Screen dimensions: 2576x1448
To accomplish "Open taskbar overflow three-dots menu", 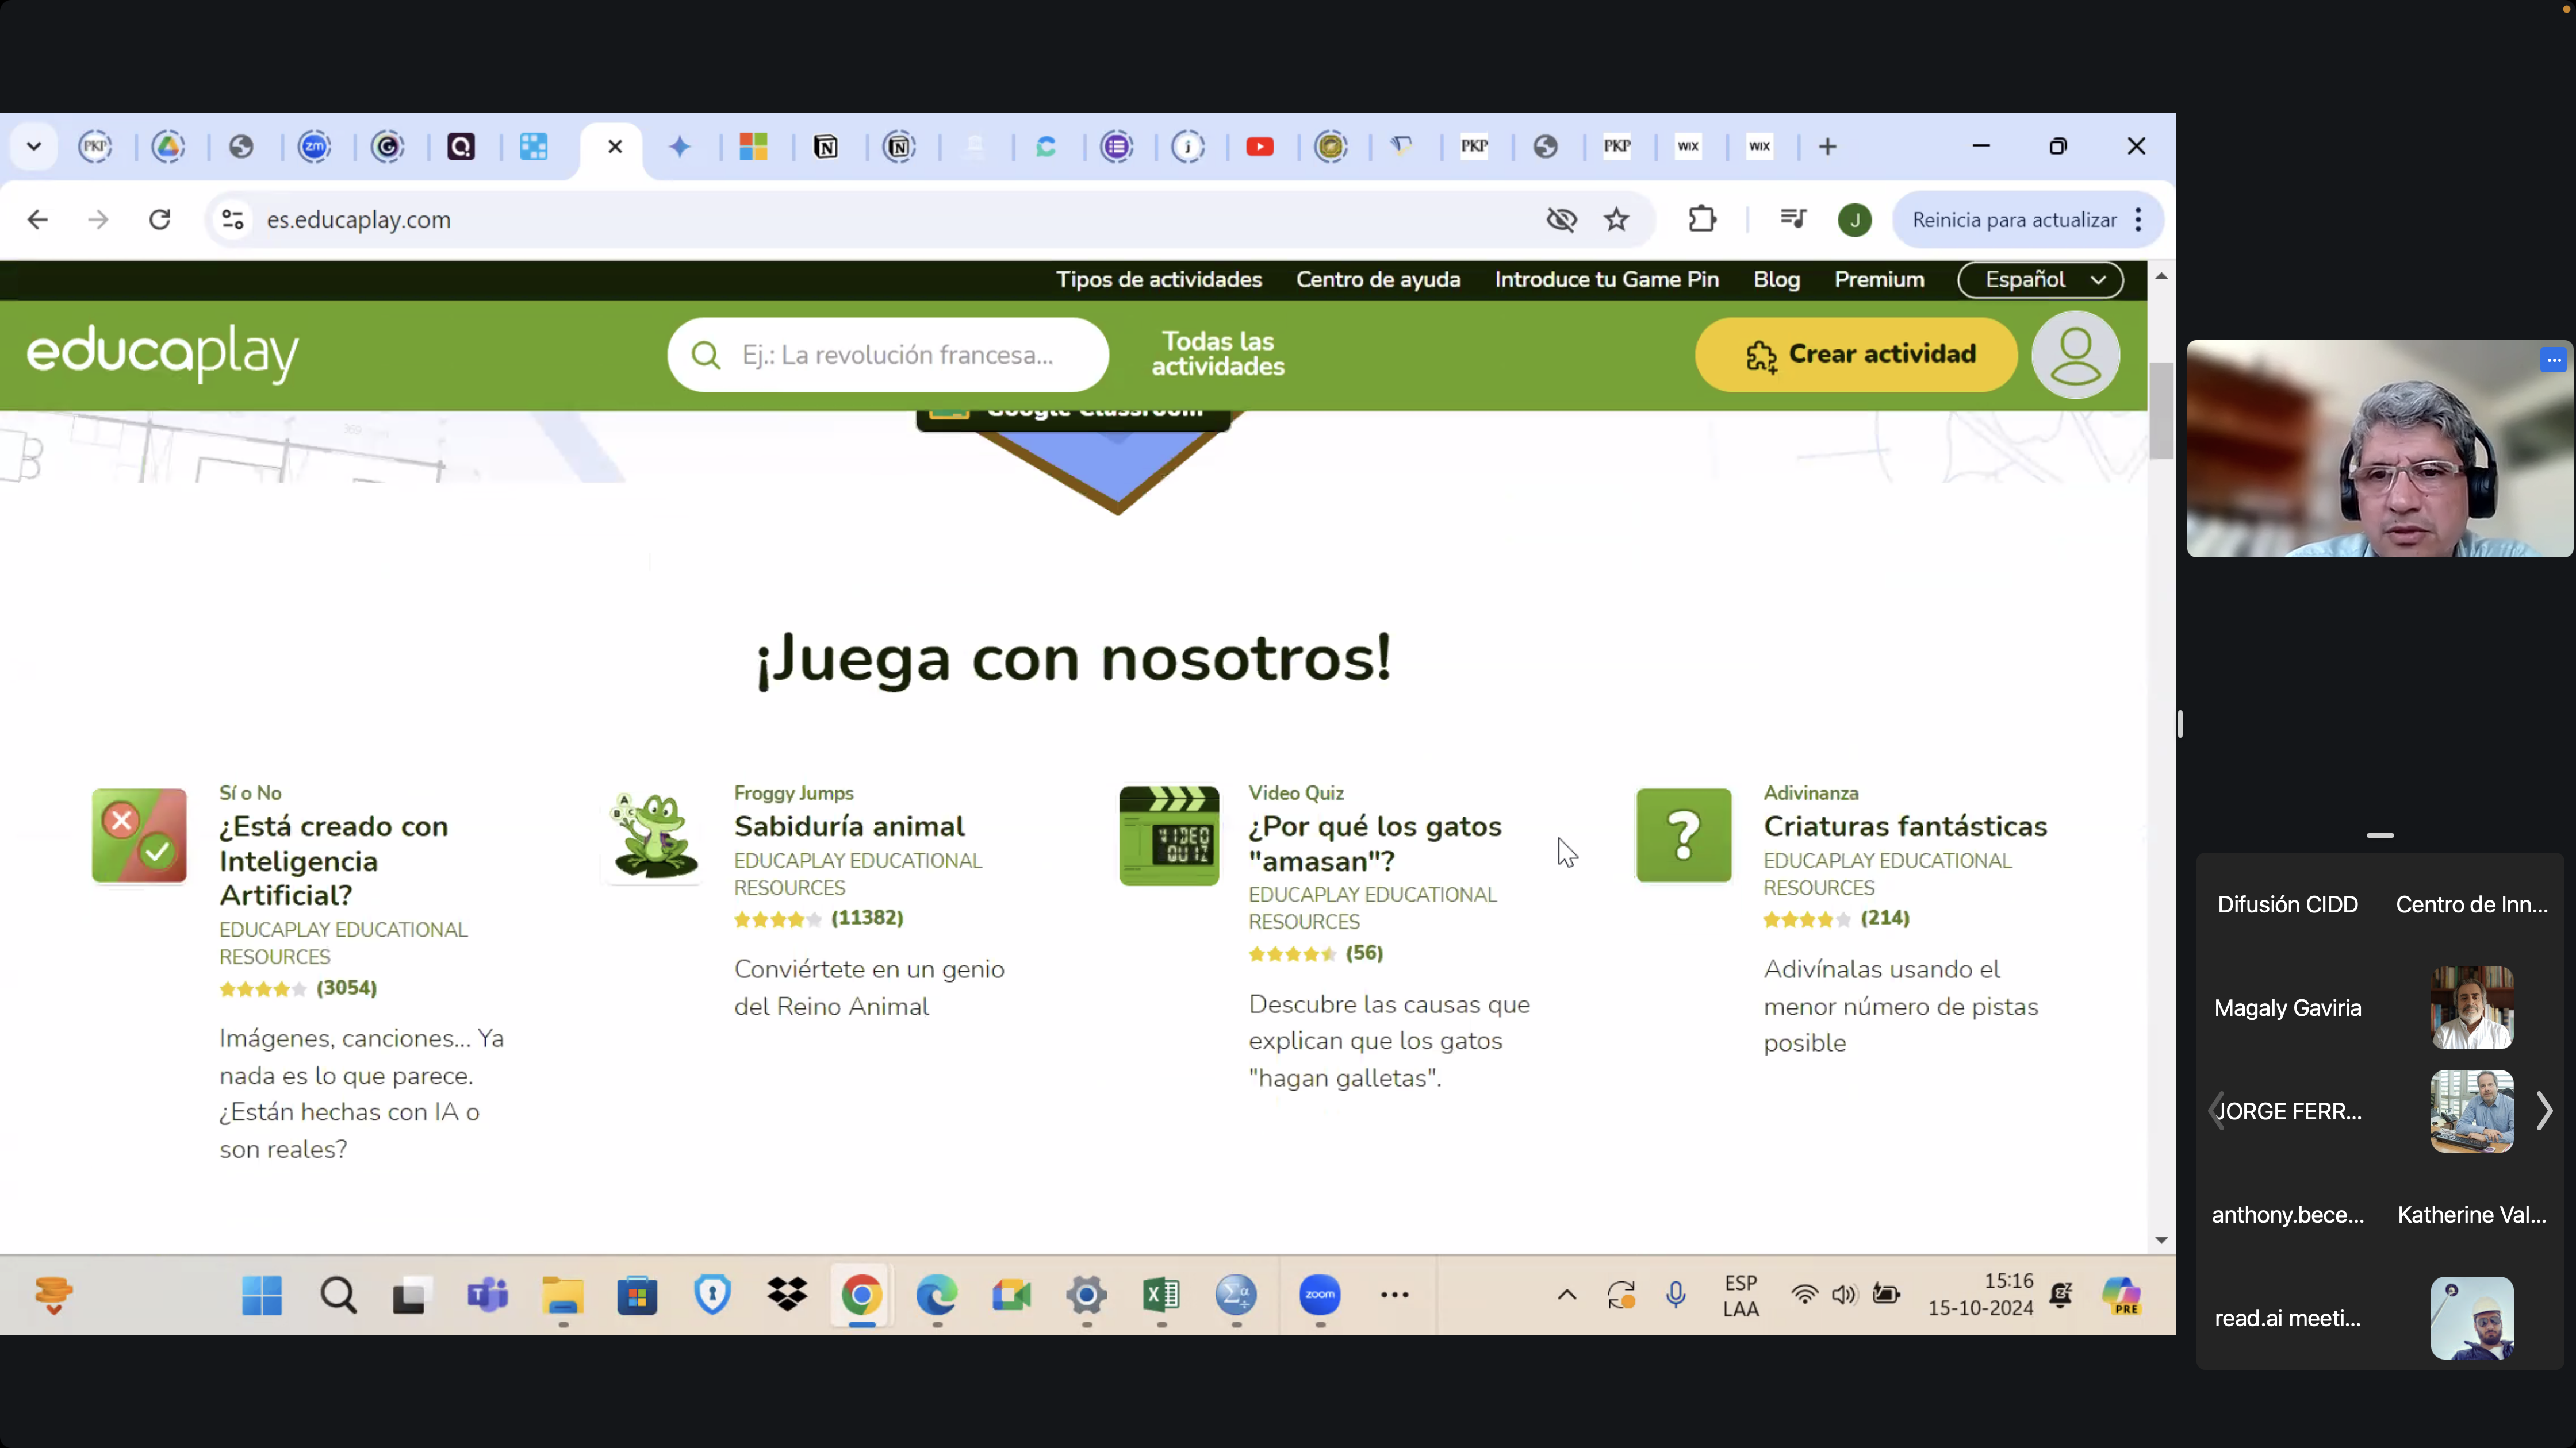I will pos(1394,1295).
